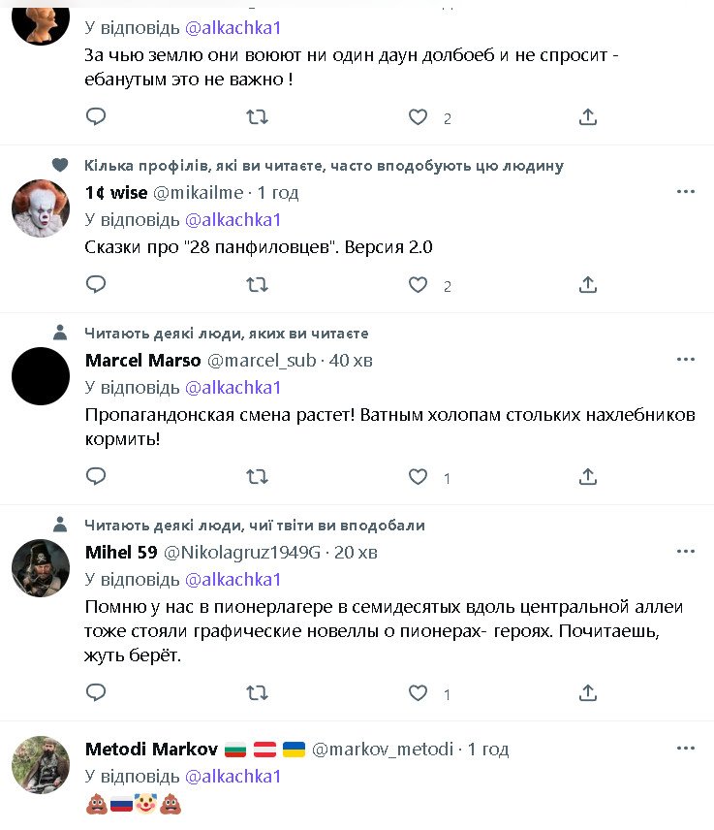Like the '28 панфиловцев' tweet
Screen dimensions: 714x830
418,285
